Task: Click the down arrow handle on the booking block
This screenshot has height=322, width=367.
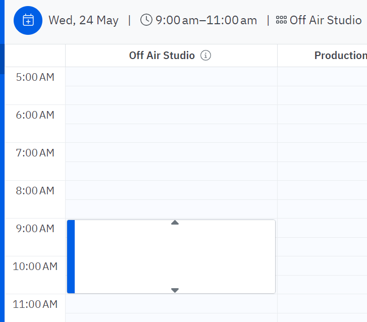Action: [175, 290]
